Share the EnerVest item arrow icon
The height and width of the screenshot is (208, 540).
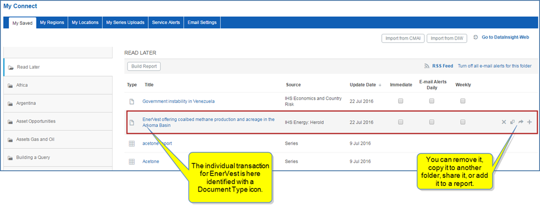[521, 122]
